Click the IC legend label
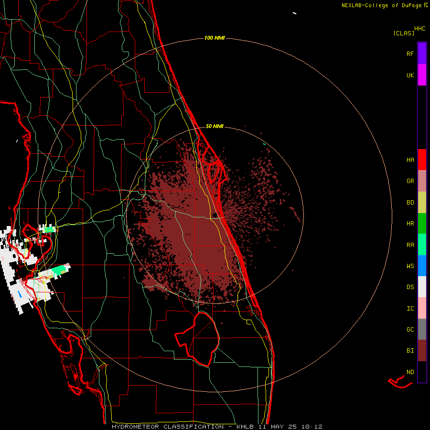The height and width of the screenshot is (430, 430). point(410,308)
